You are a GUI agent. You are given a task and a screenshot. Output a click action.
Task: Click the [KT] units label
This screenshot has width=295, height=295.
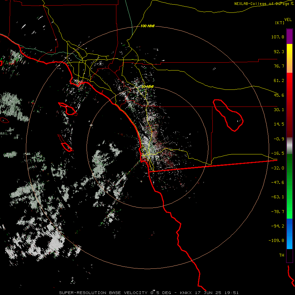(280, 23)
